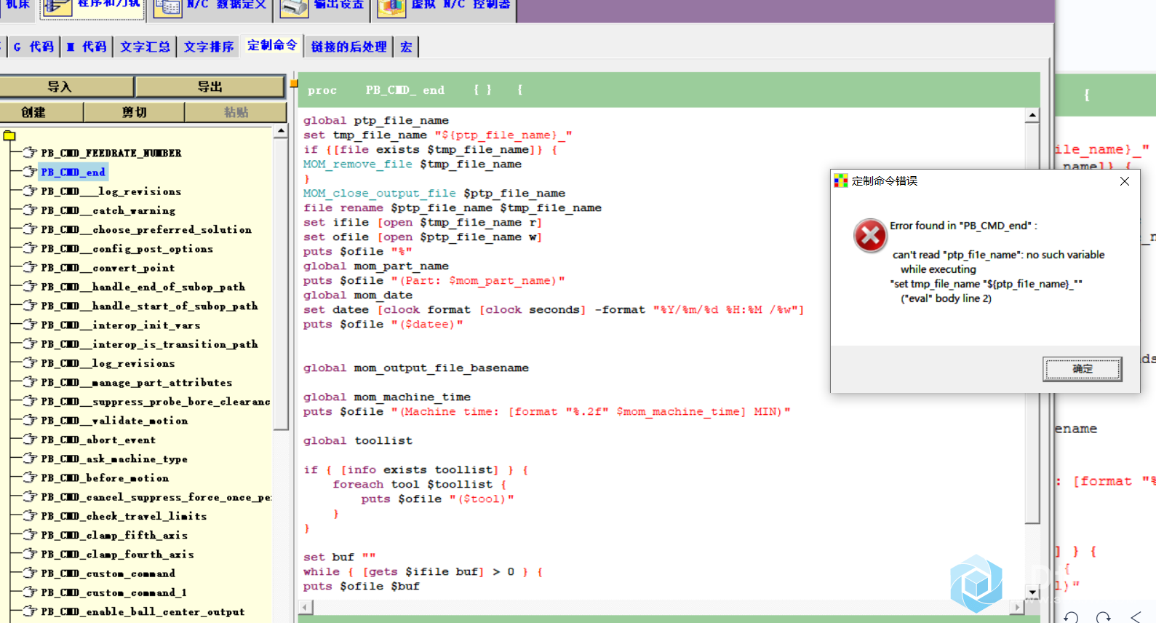Screen dimensions: 1156x623
Task: Click the app icon in the 定制命令错误 title bar
Action: 841,180
